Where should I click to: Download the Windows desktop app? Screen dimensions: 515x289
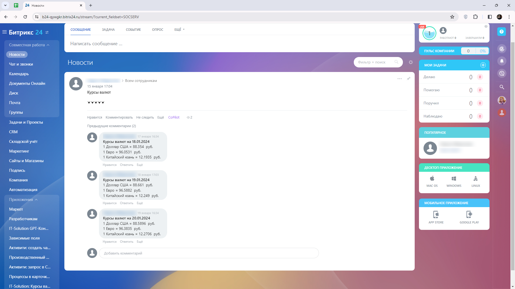(454, 181)
